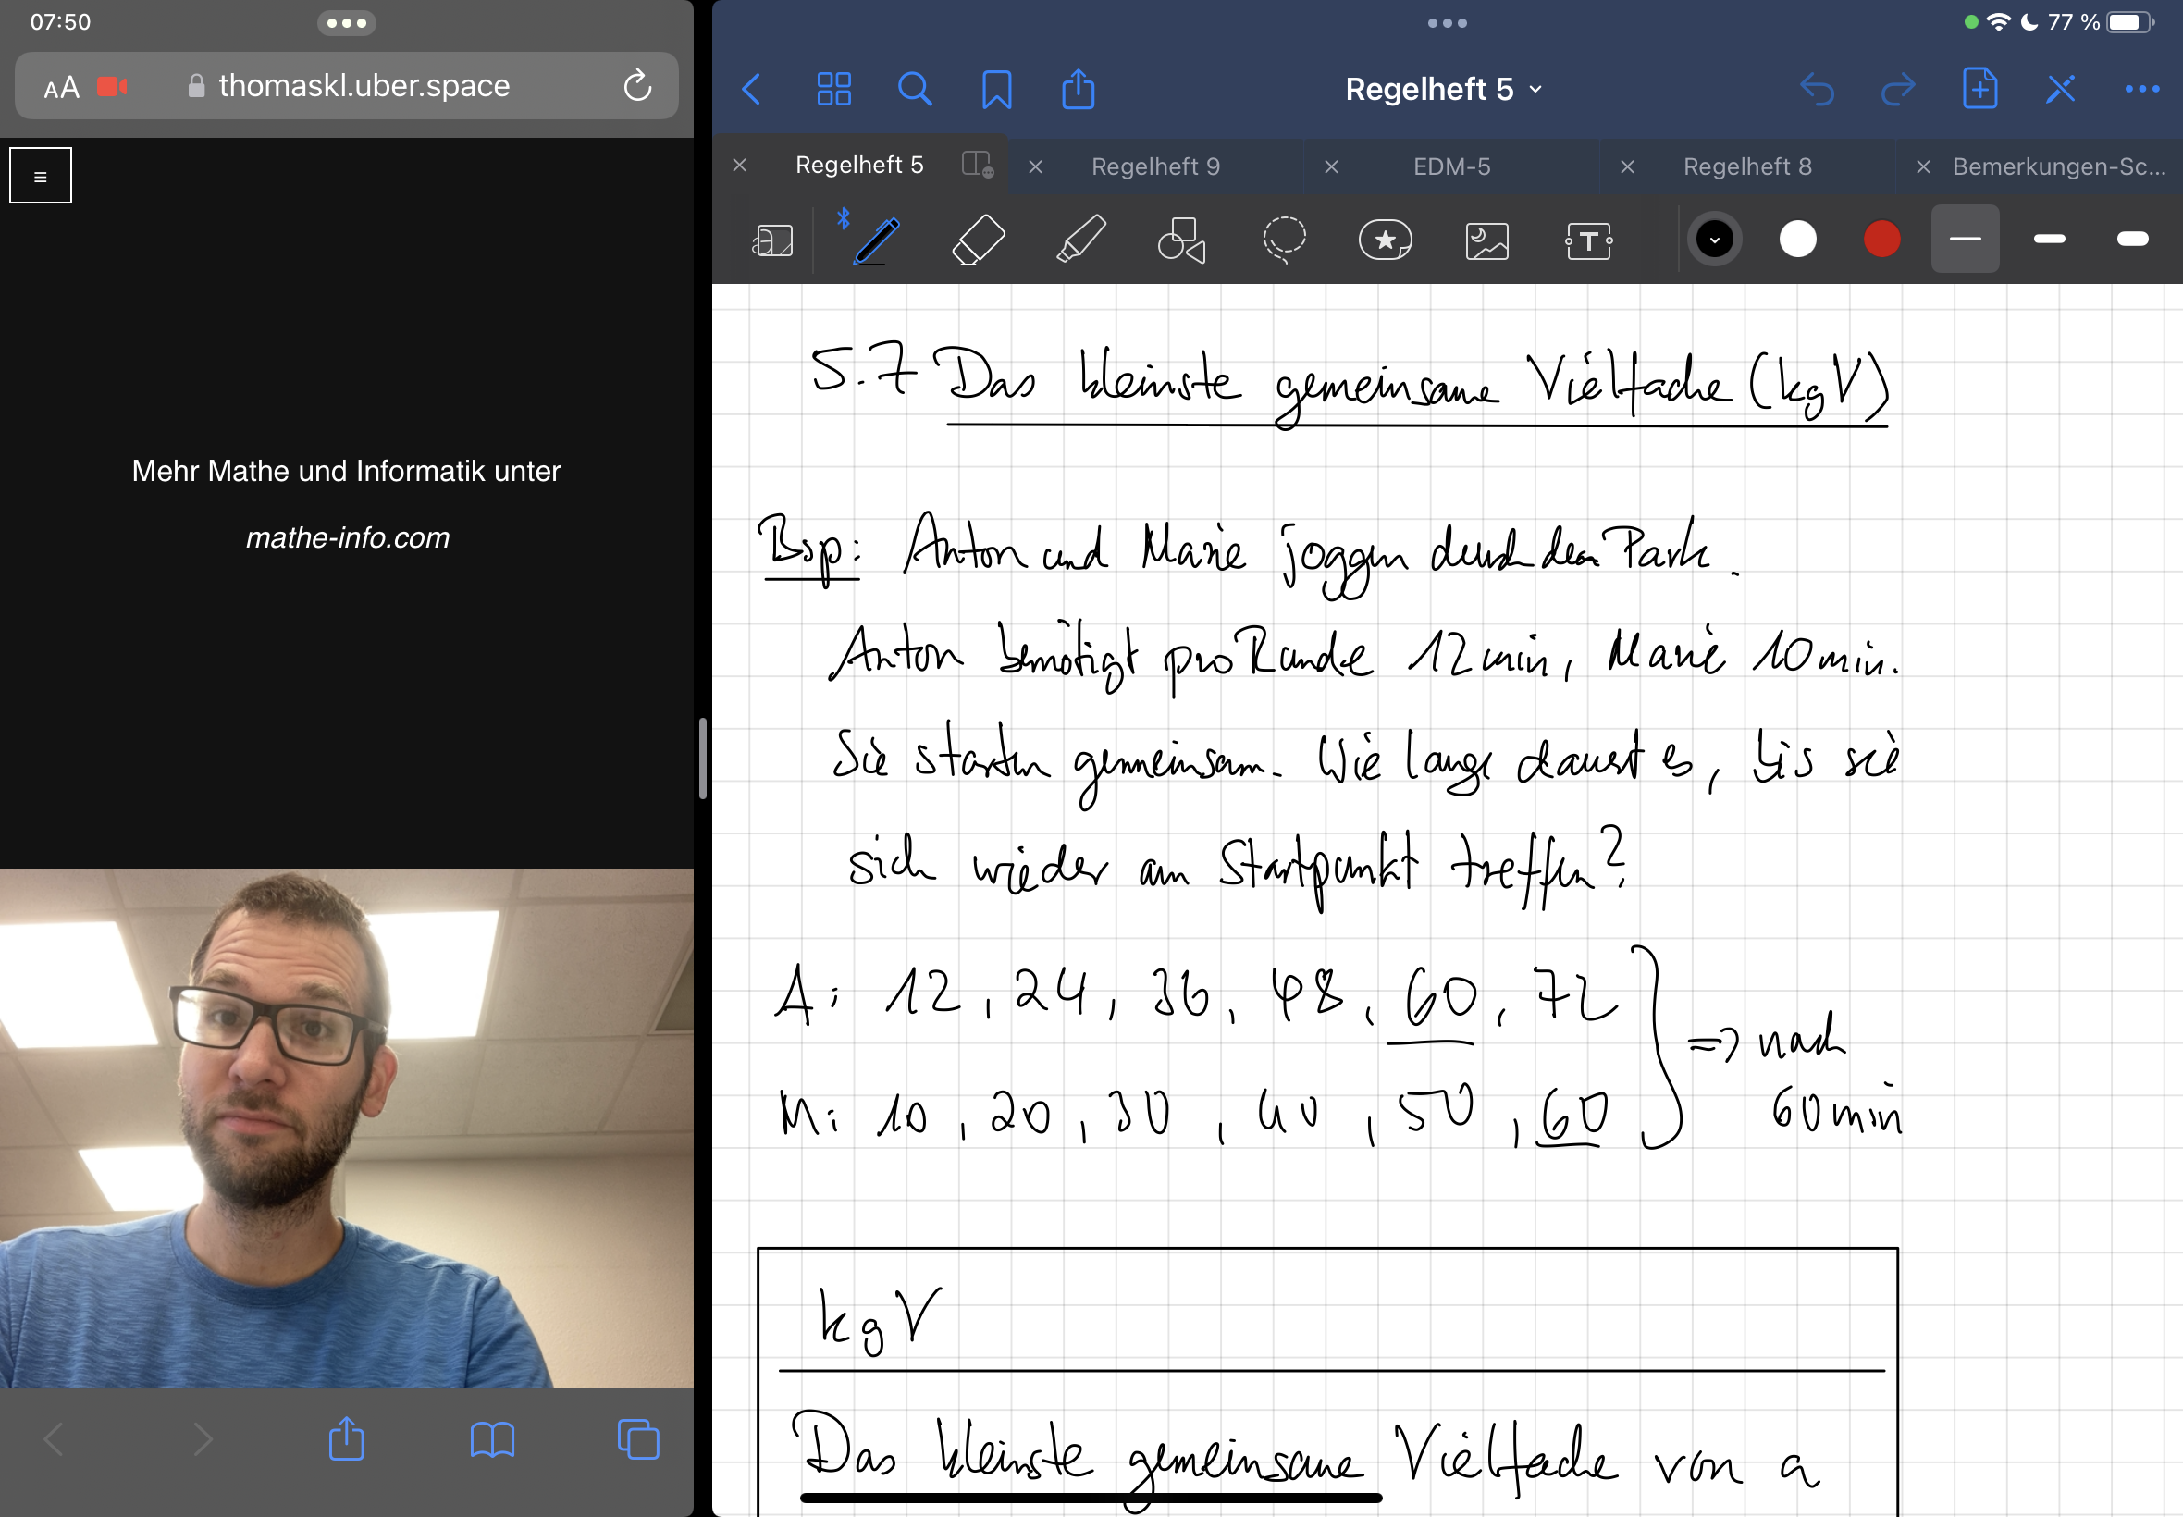Image resolution: width=2183 pixels, height=1517 pixels.
Task: Open the Image insertion tool
Action: click(1486, 240)
